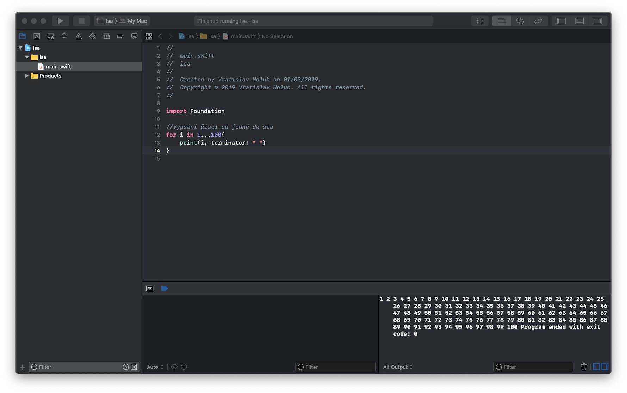Open the Test navigator
The width and height of the screenshot is (627, 393).
pos(93,36)
